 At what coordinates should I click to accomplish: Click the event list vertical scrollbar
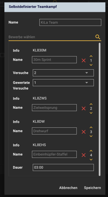100,109
